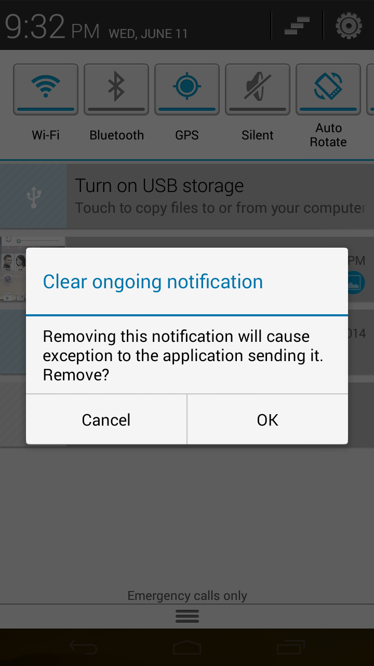The width and height of the screenshot is (374, 666).
Task: Toggle the GPS quick setting
Action: tap(187, 89)
